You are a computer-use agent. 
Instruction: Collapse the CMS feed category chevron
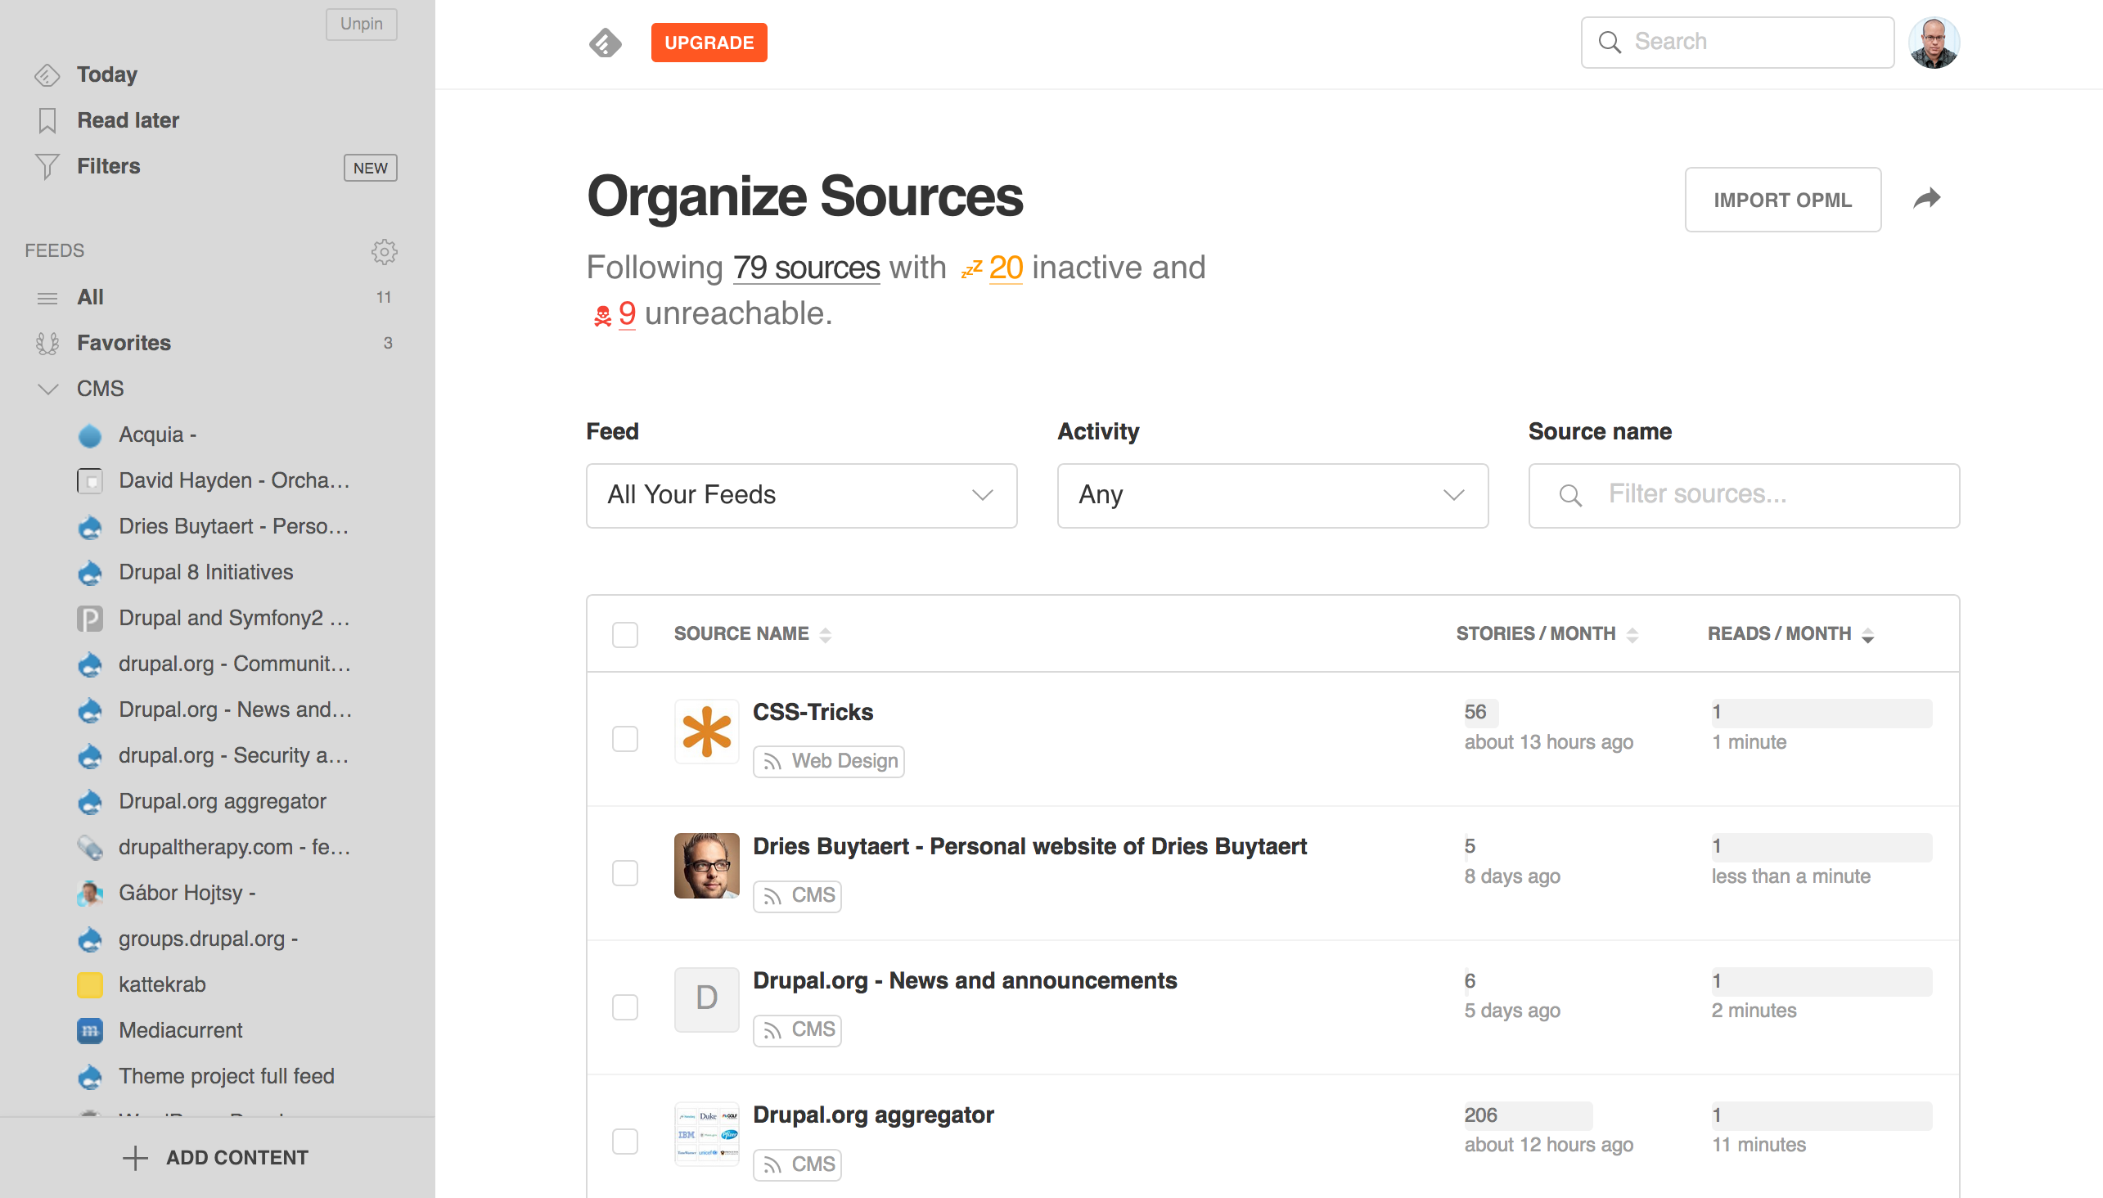tap(48, 390)
